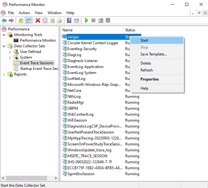Minimize the inner MMC child window
Image resolution: width=208 pixels, height=188 pixels.
tap(193, 13)
